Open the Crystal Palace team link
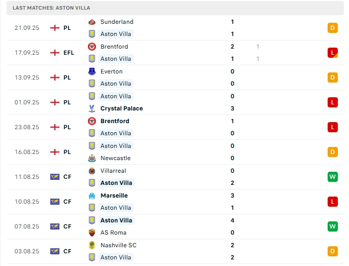 click(x=121, y=108)
